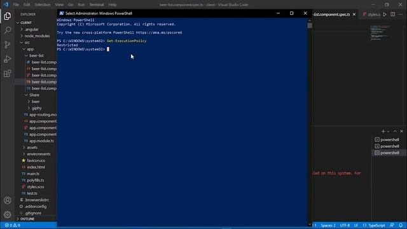Viewport: 407px width, 229px height.
Task: Click the PowerShell window vertical scrollbar thumb
Action: [310, 25]
